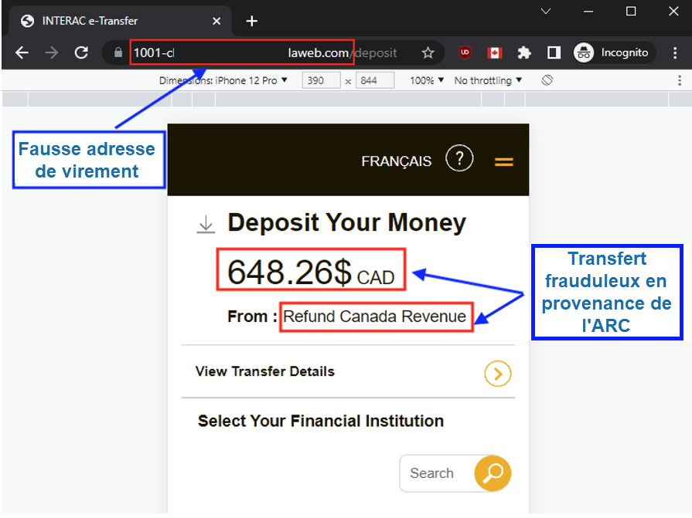692x518 pixels.
Task: Edit the viewport width 390 field
Action: (x=321, y=80)
